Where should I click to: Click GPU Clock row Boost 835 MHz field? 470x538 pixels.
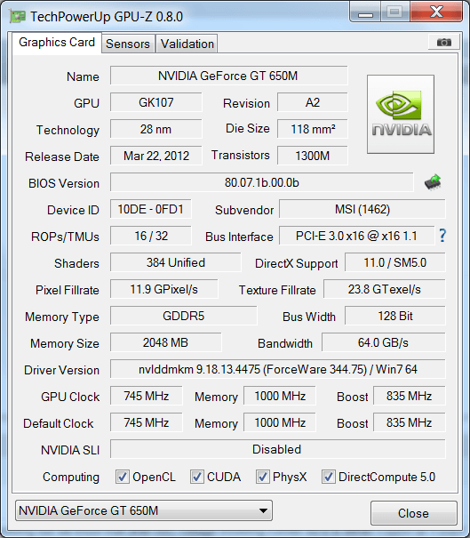pos(410,397)
